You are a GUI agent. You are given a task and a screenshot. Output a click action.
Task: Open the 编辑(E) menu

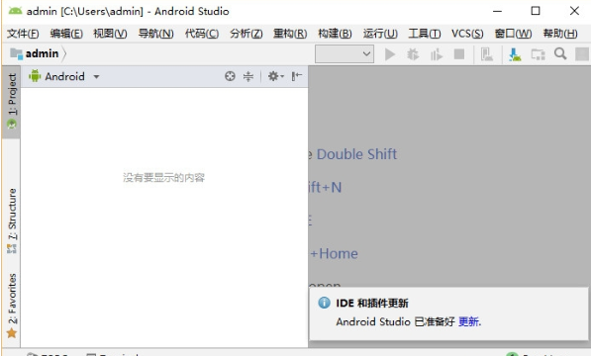(x=66, y=34)
